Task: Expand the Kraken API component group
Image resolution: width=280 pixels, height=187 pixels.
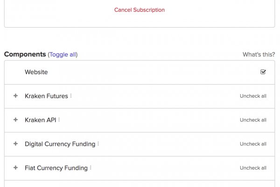Action: [15, 120]
